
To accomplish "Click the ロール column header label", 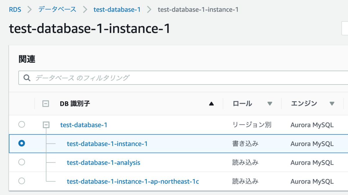I will pyautogui.click(x=242, y=104).
